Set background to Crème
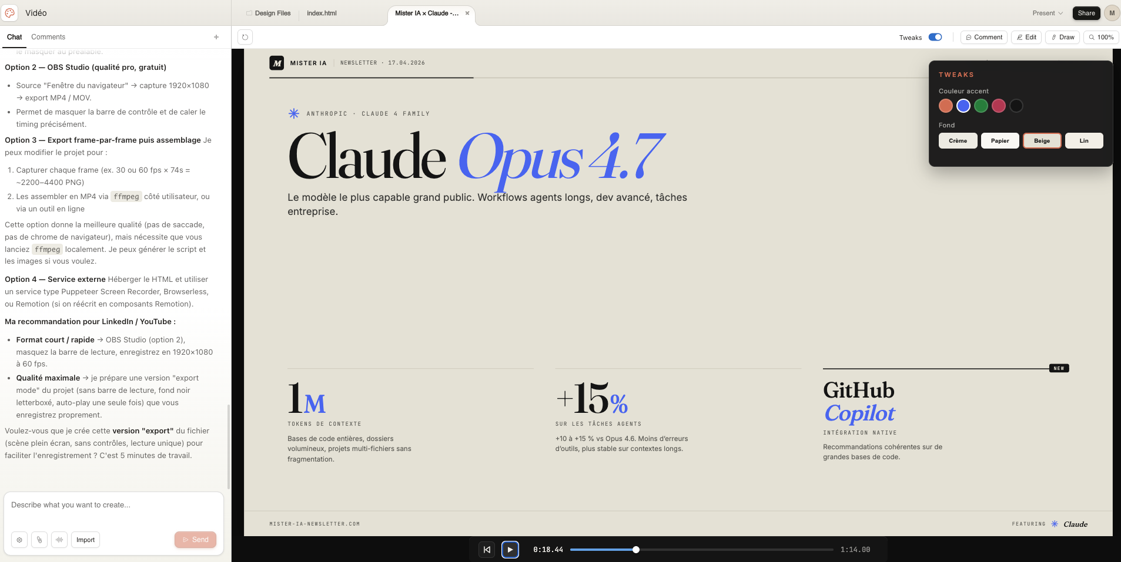Image resolution: width=1121 pixels, height=562 pixels. tap(958, 141)
